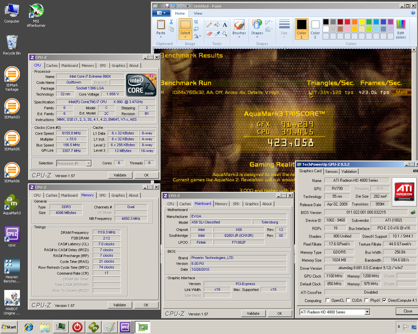Open the Rotate or flip dropdown
418x334 pixels.
click(x=197, y=36)
